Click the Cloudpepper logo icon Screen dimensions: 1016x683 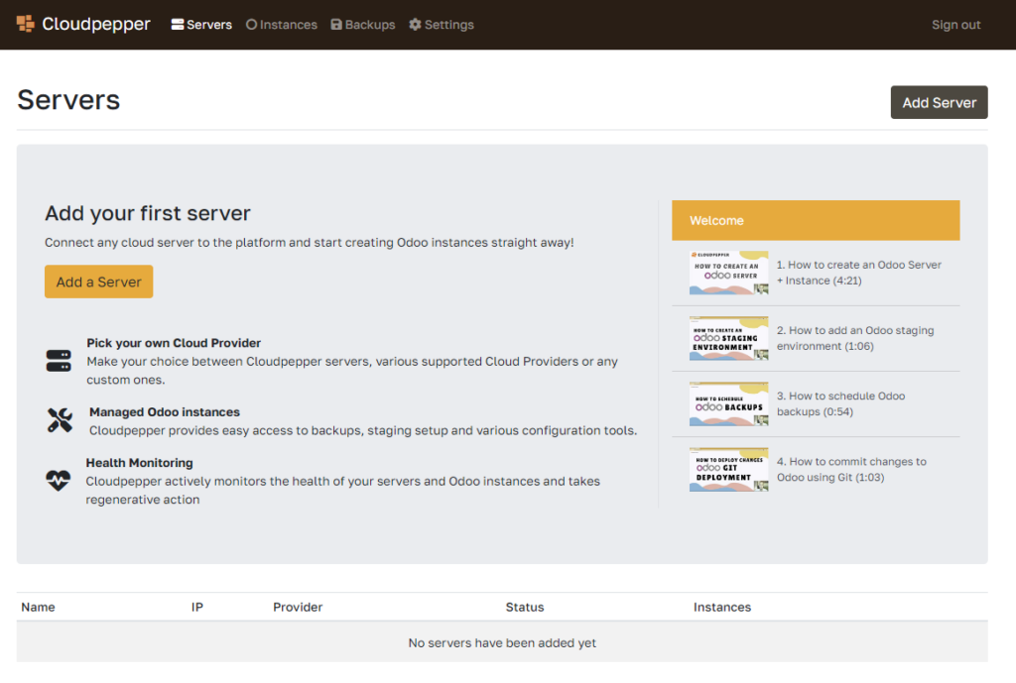pos(25,24)
